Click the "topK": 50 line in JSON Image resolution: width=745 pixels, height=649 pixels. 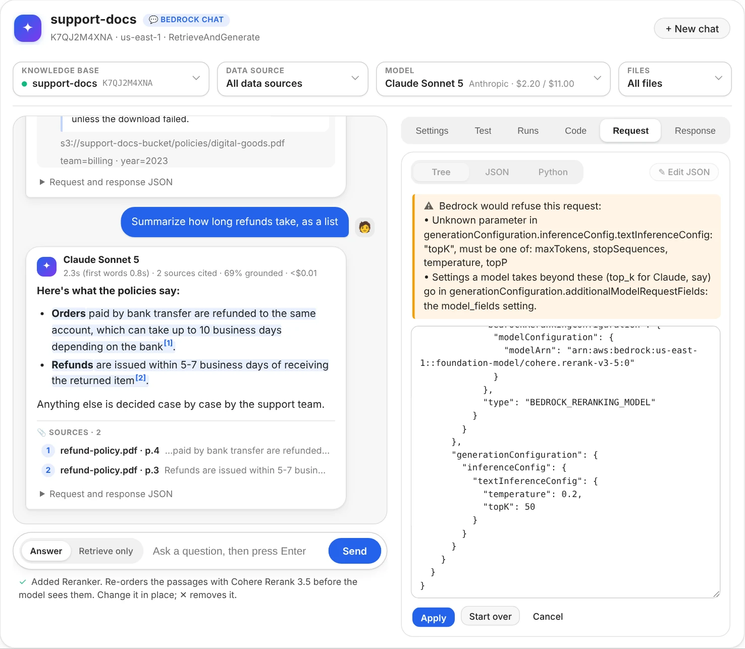pos(509,507)
